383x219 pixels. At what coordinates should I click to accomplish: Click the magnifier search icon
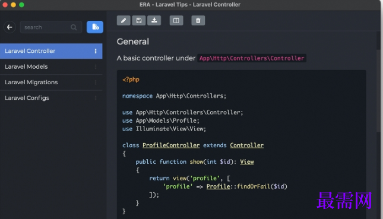coord(74,27)
